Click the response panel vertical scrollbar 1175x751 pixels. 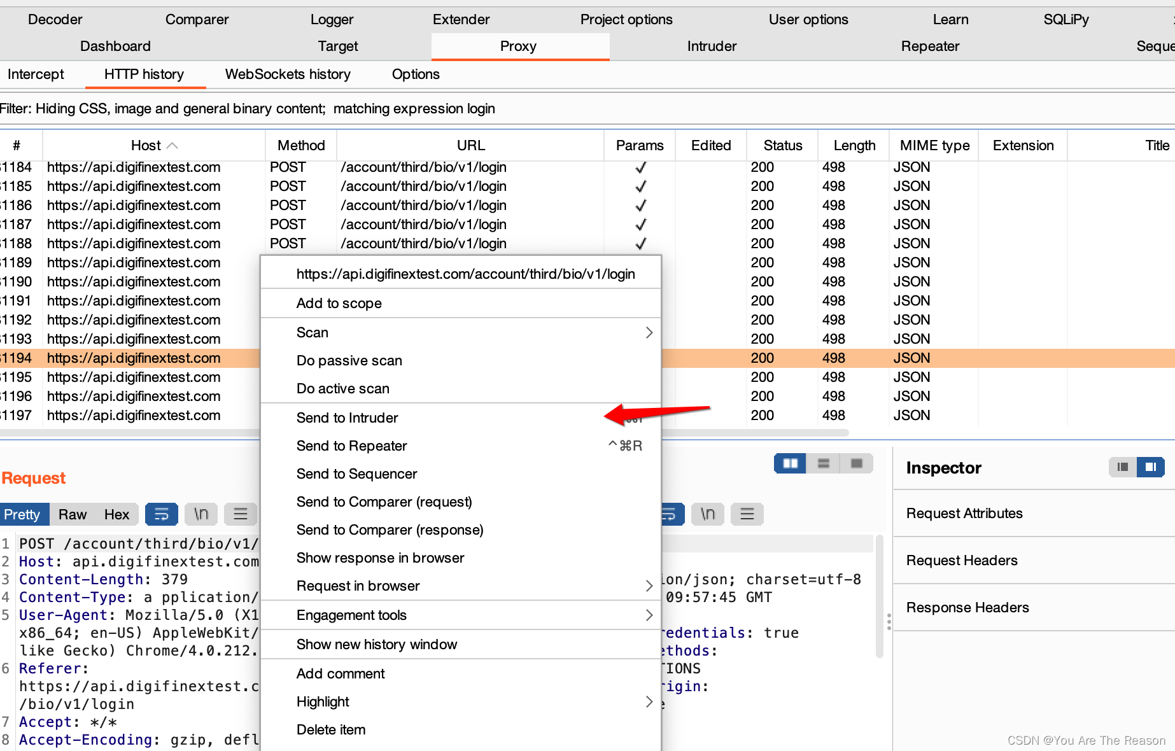[x=879, y=596]
